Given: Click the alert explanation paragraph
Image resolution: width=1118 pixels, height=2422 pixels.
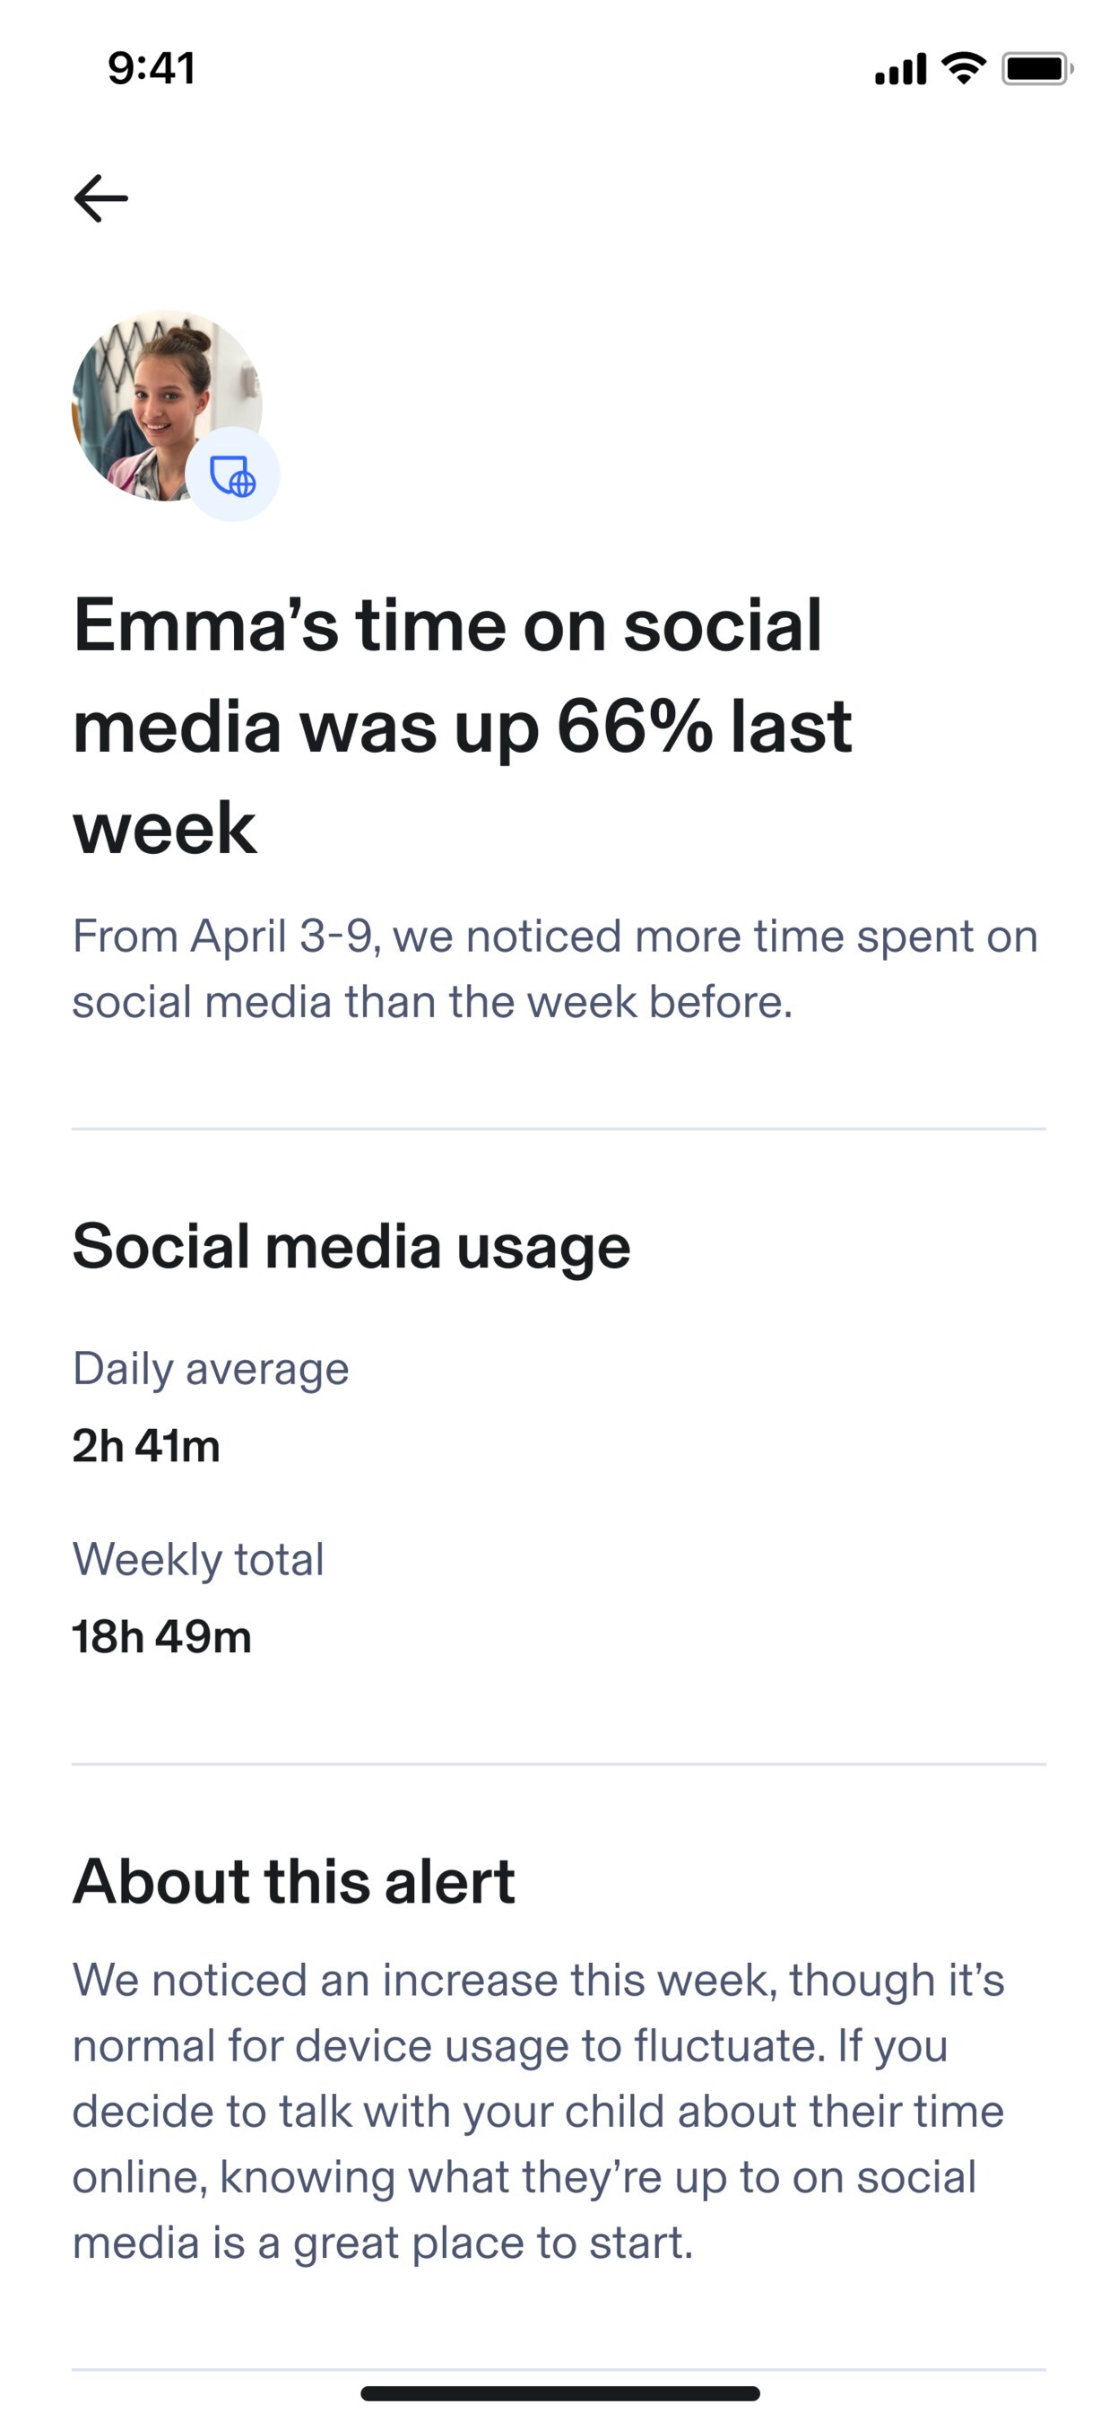Looking at the screenshot, I should click(x=538, y=2111).
